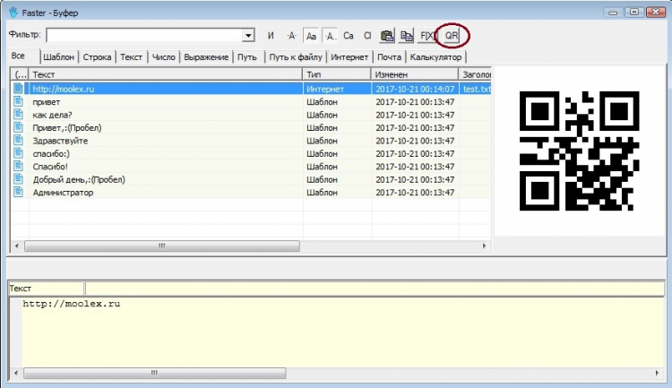
Task: Click document icon of 'Добрый день' row
Action: click(x=18, y=178)
